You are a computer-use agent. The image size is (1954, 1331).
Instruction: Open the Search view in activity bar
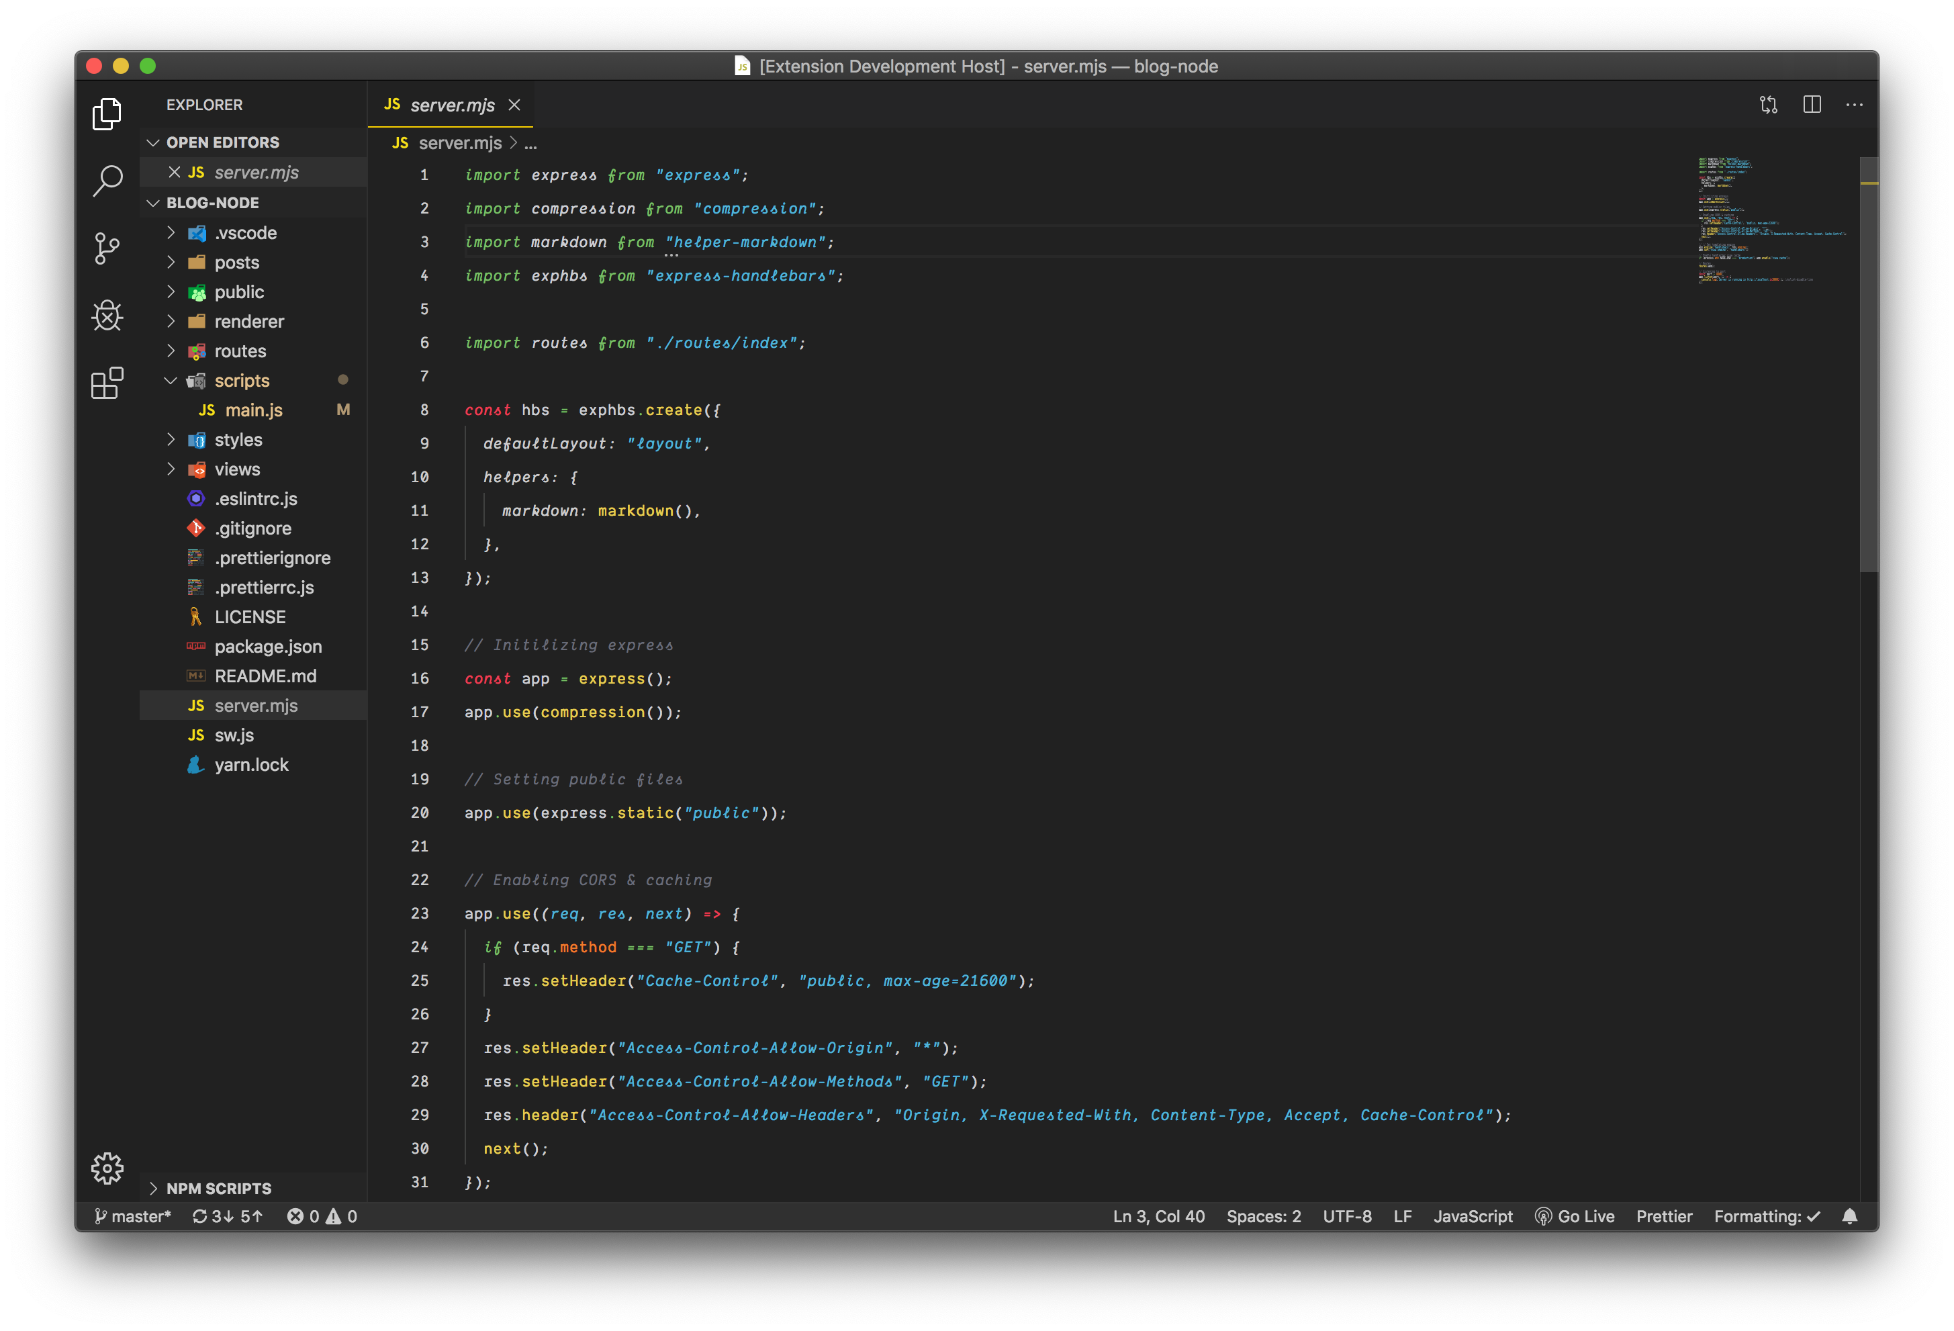click(107, 181)
